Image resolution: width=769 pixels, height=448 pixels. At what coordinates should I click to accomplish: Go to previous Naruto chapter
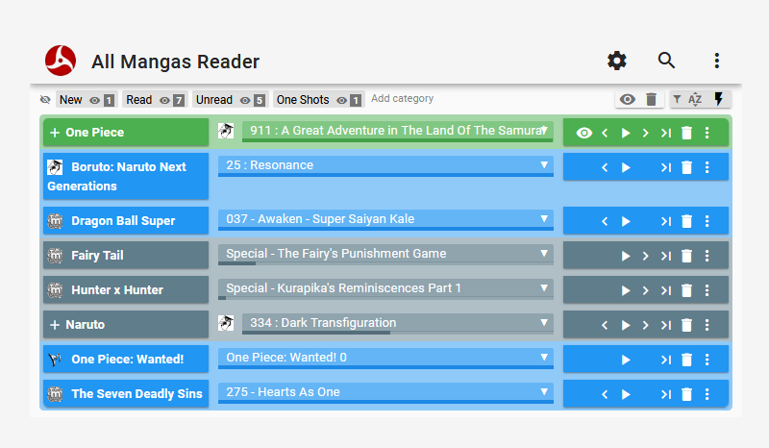[x=605, y=325]
